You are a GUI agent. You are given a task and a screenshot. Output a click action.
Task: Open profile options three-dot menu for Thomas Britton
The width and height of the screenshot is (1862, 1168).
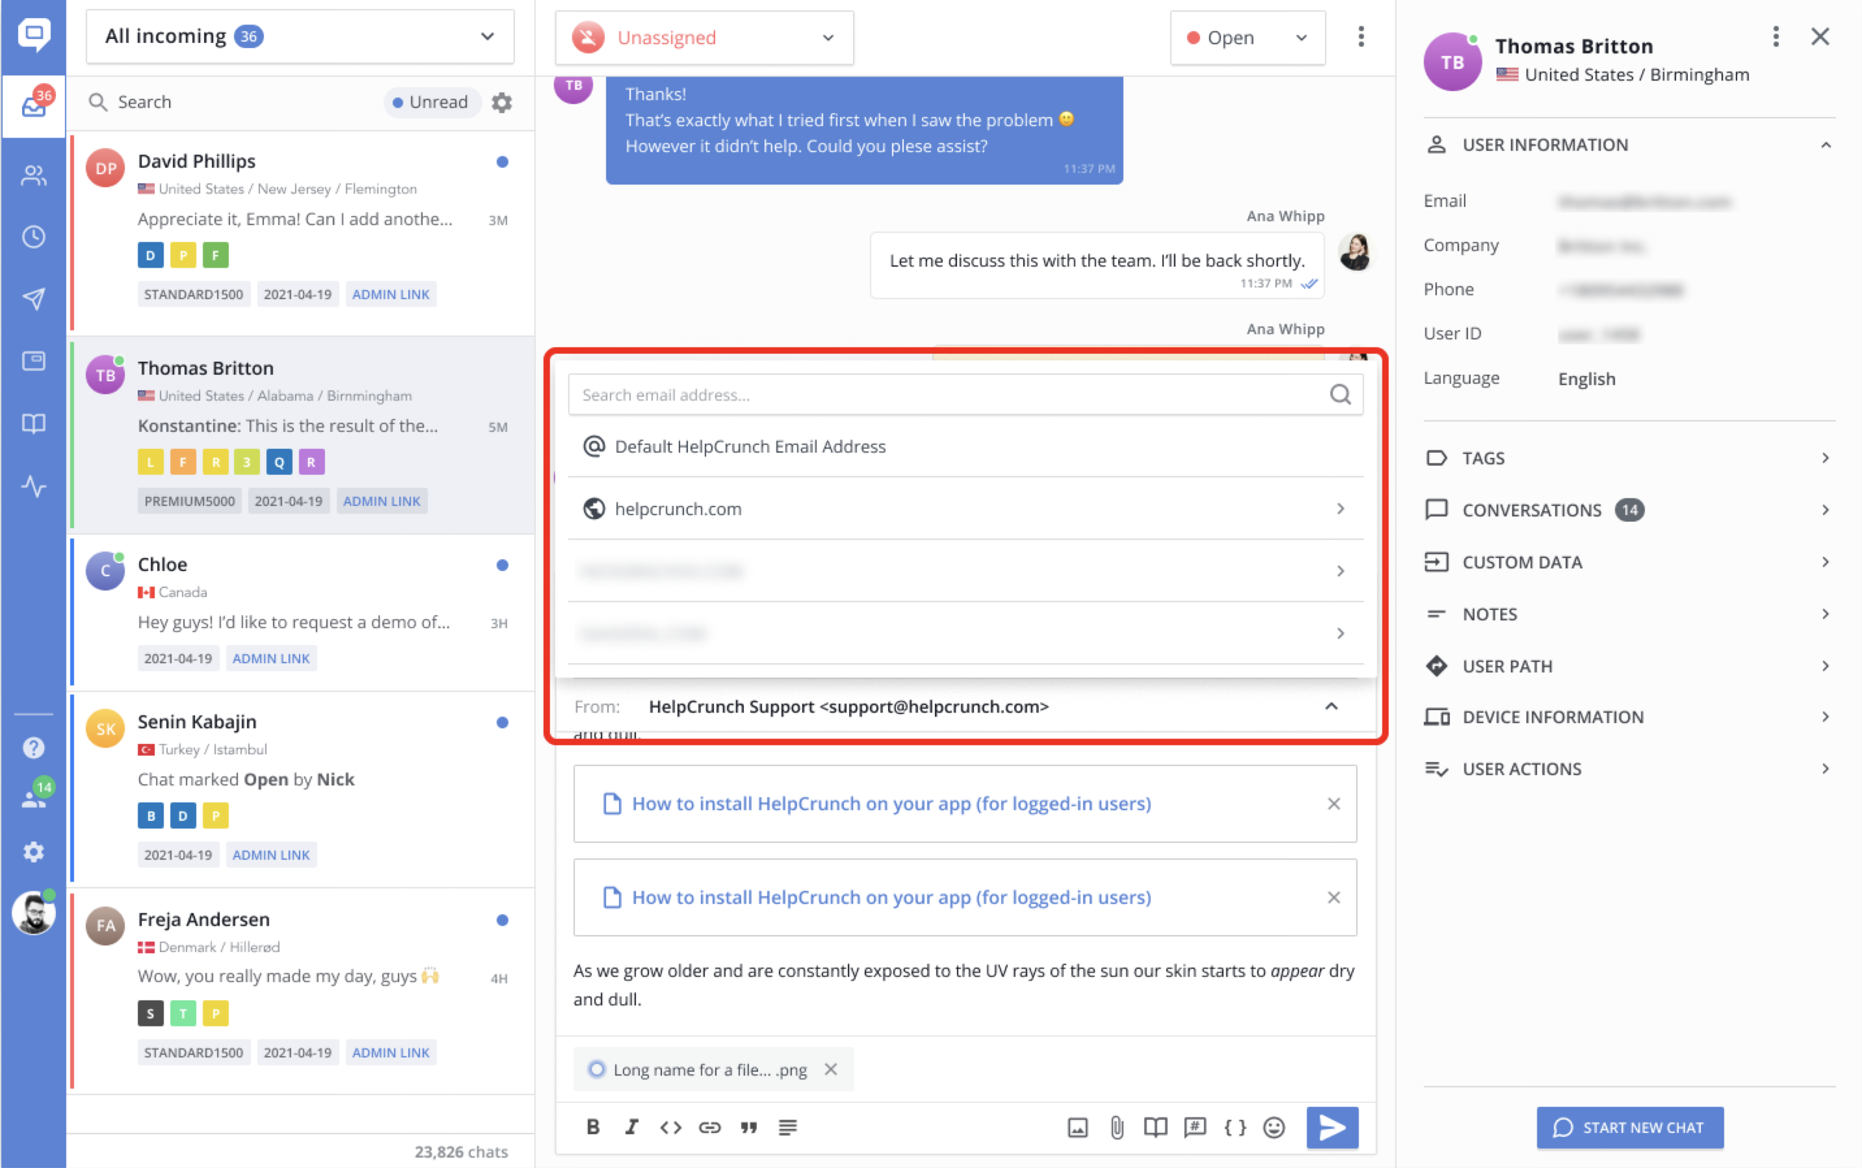[x=1776, y=36]
